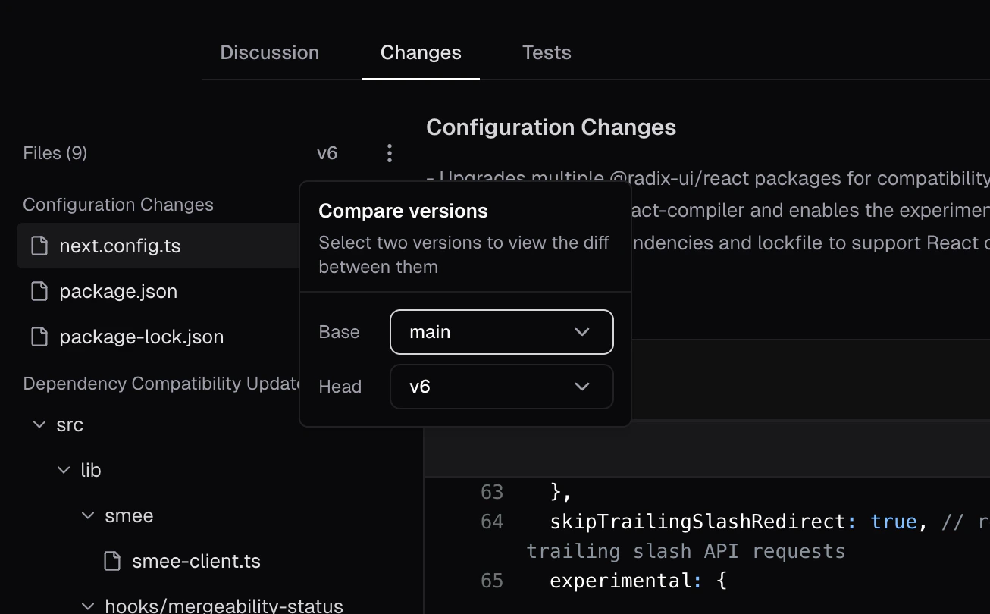This screenshot has height=614, width=990.
Task: Collapse the hooks/mergeability-status folder
Action: click(88, 606)
